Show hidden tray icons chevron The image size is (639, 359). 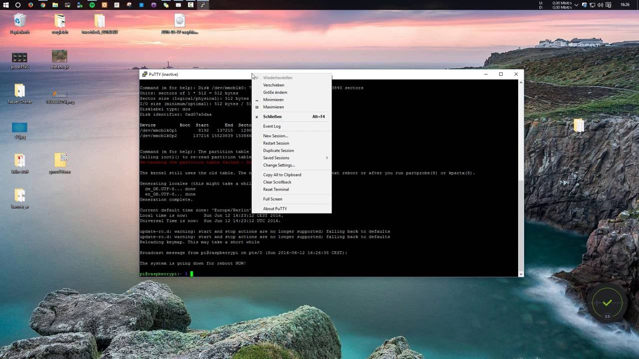(x=577, y=5)
